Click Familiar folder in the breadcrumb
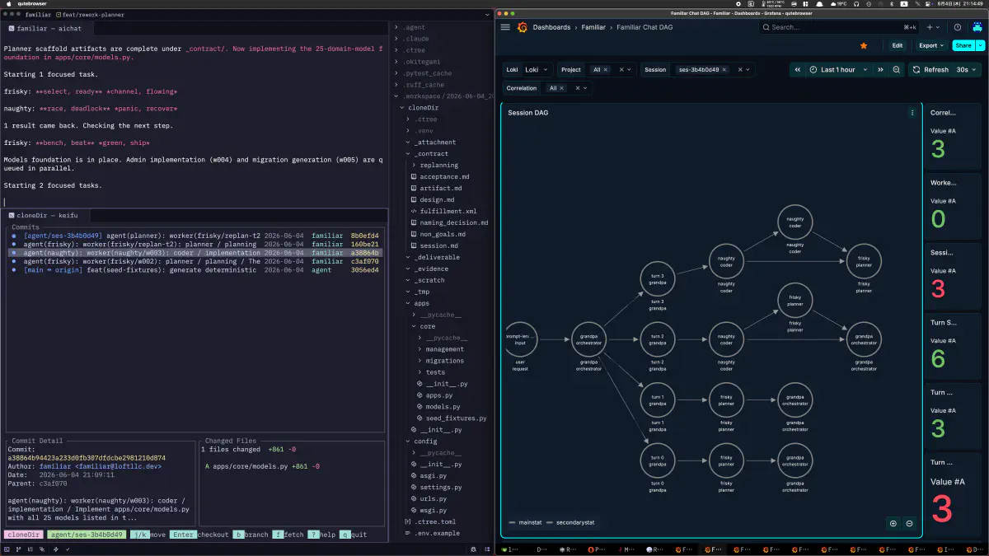 (x=593, y=27)
